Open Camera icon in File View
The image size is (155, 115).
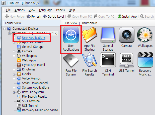[x=126, y=35]
